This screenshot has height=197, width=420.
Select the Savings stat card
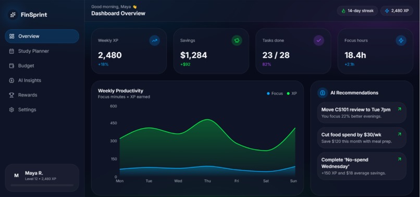211,51
